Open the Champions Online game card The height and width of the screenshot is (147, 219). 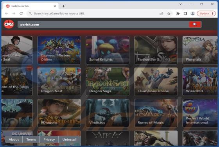click(156, 82)
